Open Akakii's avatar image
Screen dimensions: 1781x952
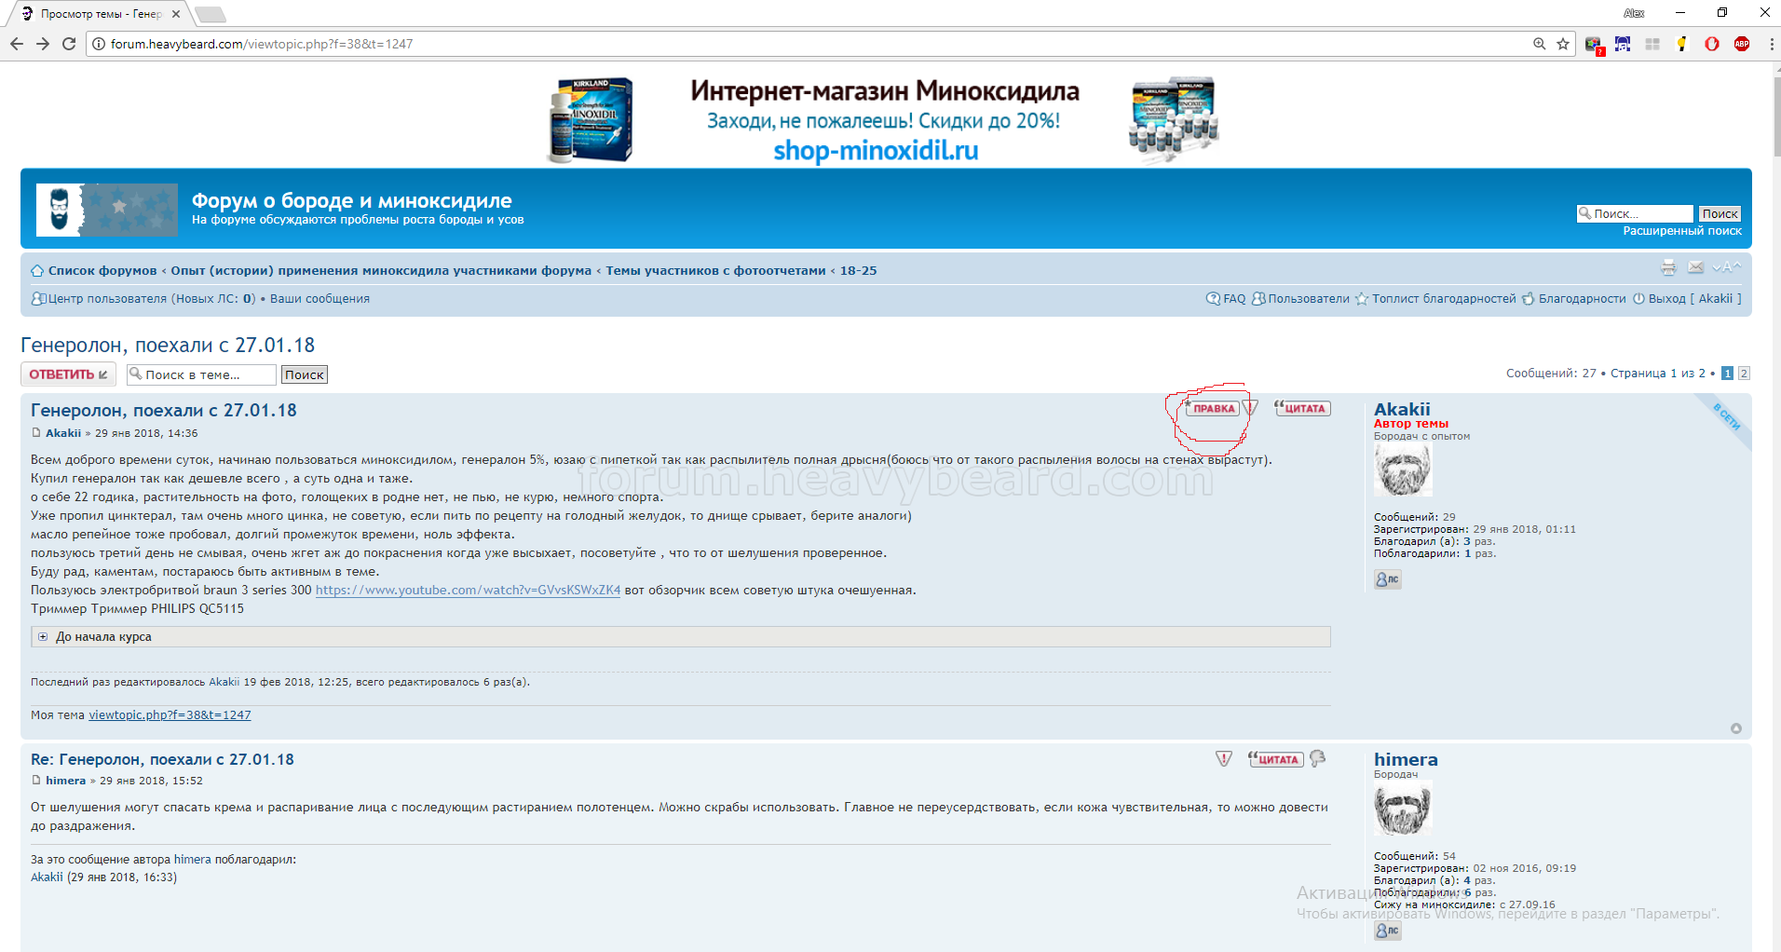[x=1403, y=470]
